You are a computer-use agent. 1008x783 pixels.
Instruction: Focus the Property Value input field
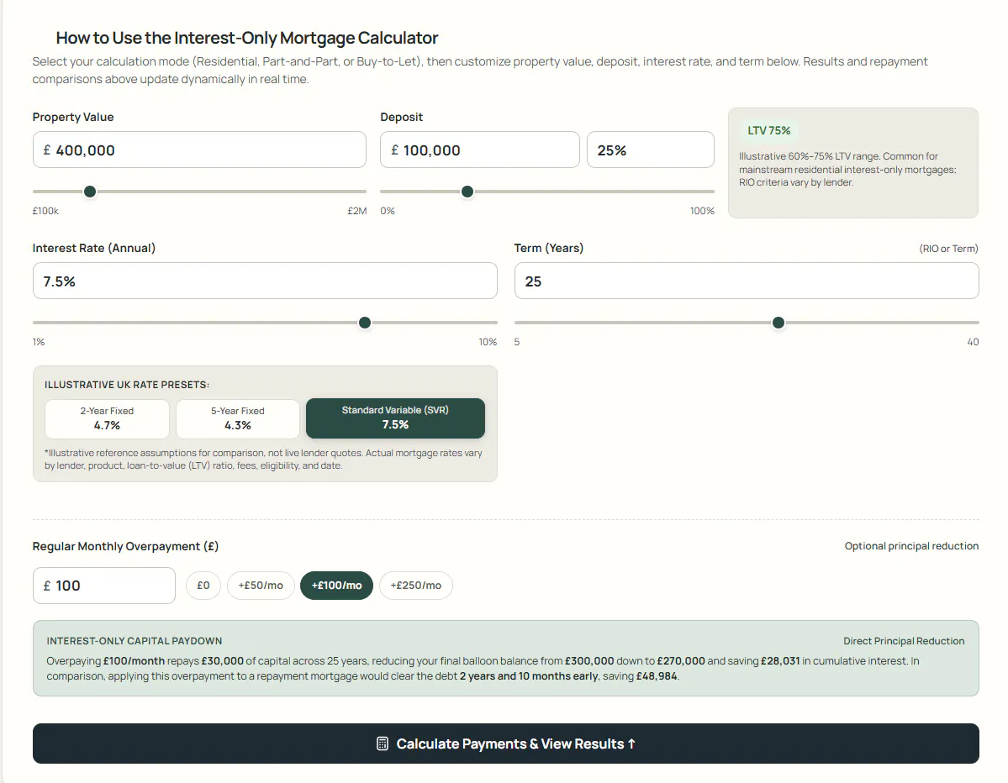(199, 150)
